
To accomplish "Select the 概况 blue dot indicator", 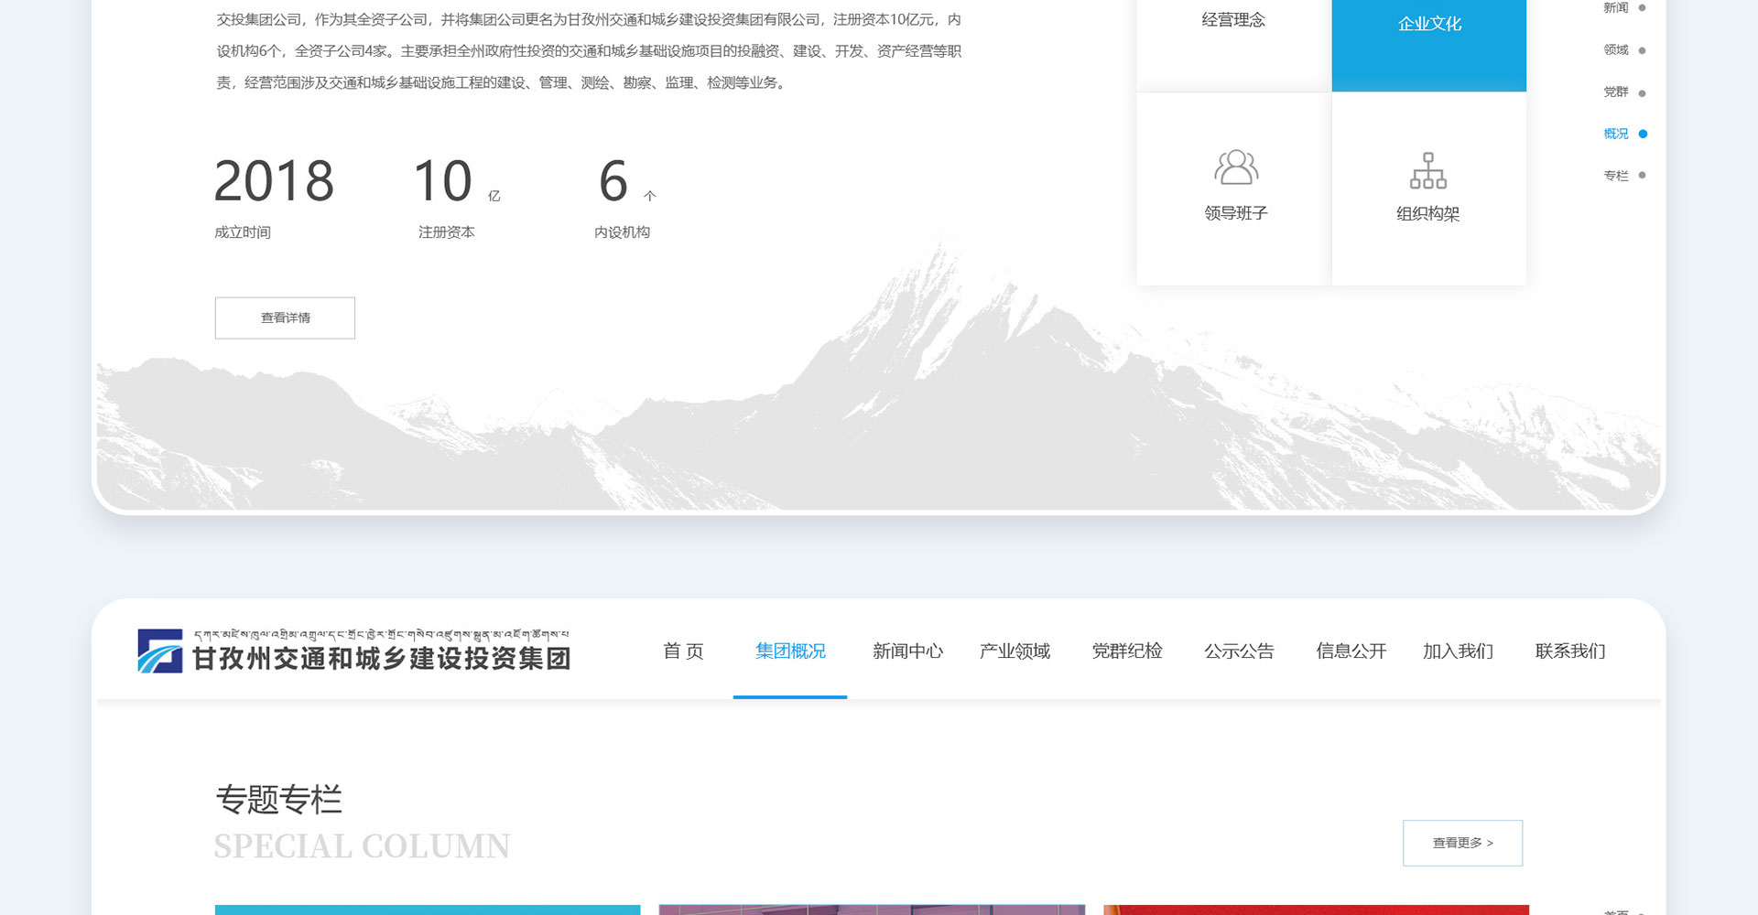I will coord(1643,135).
